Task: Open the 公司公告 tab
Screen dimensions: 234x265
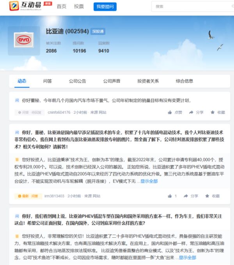Action: point(77,81)
